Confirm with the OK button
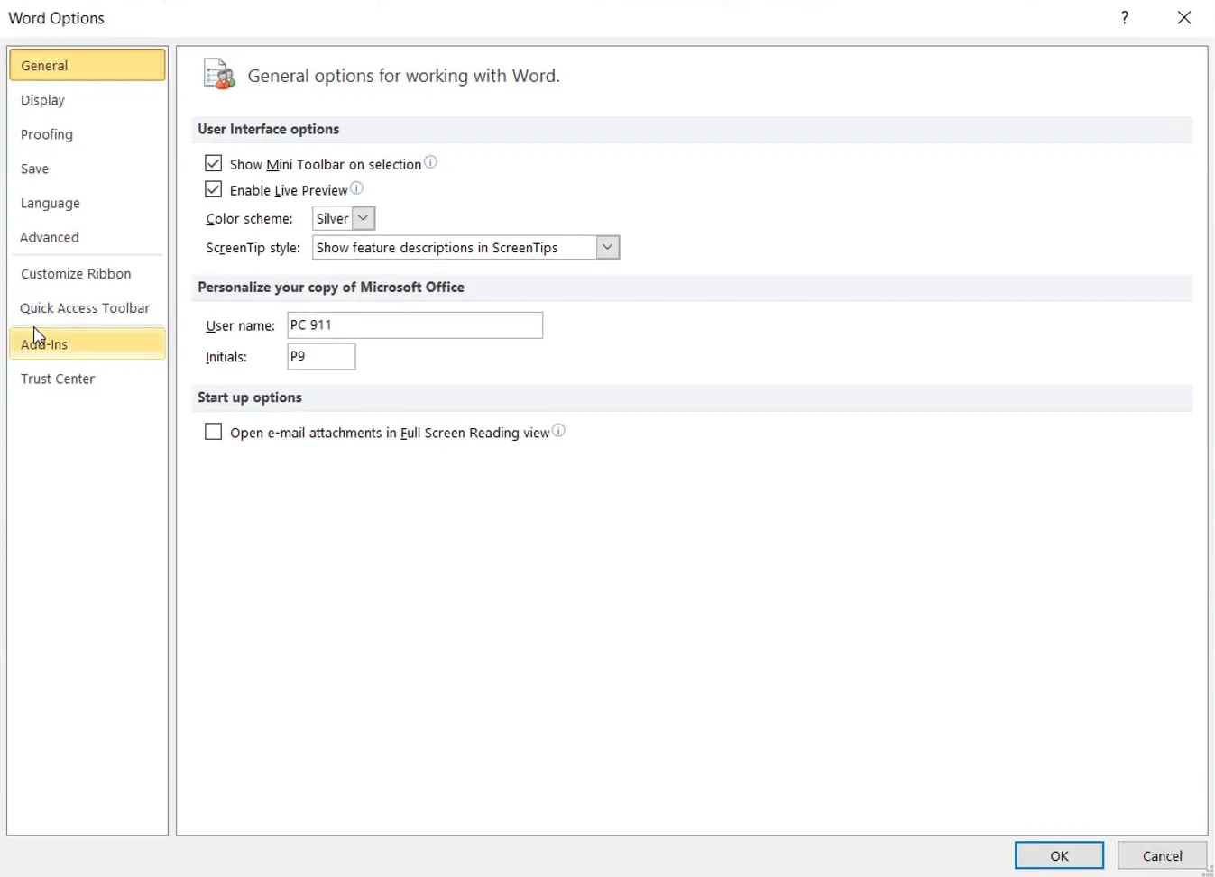The width and height of the screenshot is (1215, 877). coord(1059,855)
